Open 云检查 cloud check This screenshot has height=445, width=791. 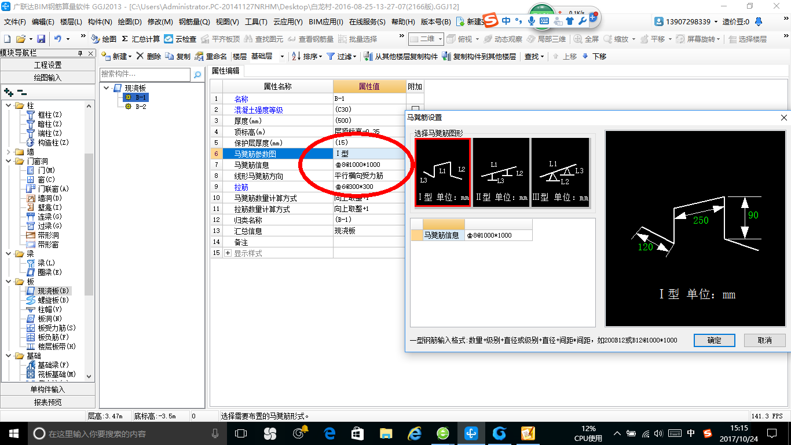coord(180,39)
